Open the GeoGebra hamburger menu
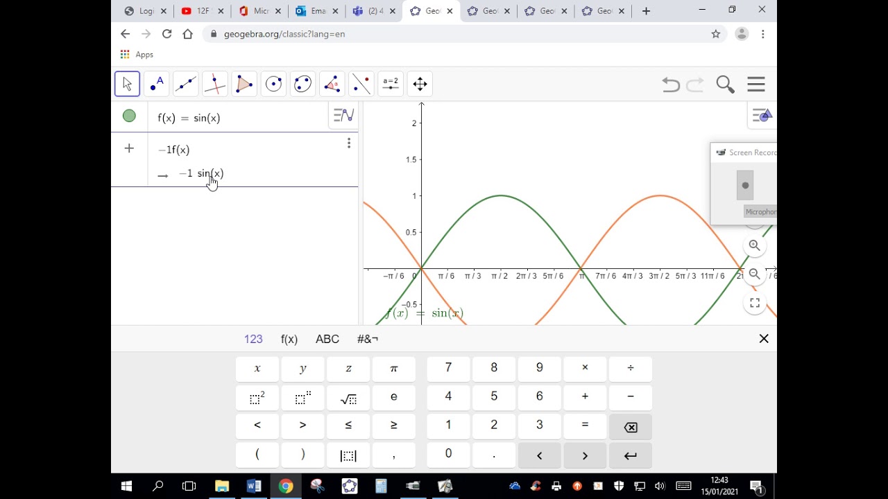The height and width of the screenshot is (499, 888). coord(756,85)
